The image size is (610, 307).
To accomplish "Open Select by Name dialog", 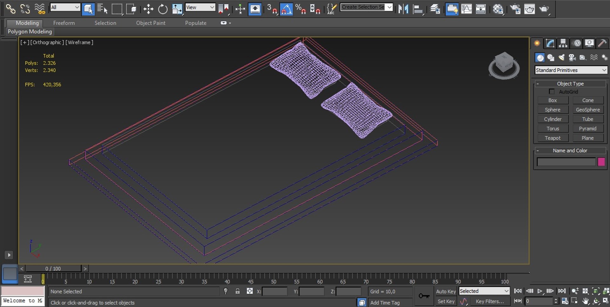I will [x=102, y=9].
